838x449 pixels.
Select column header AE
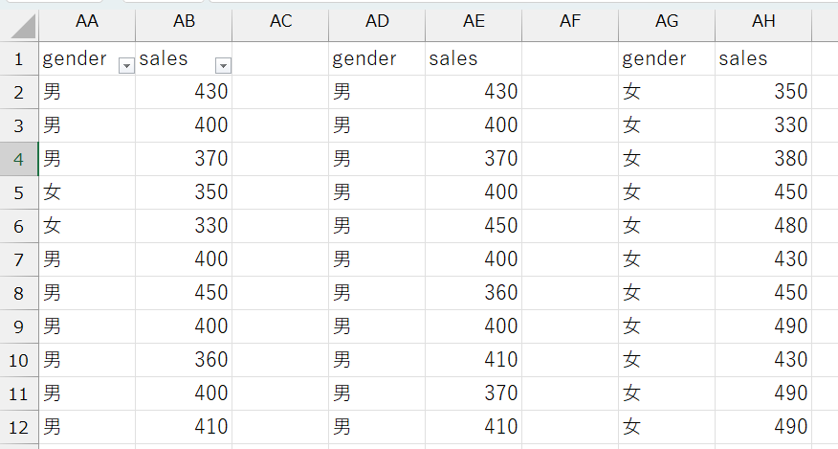[474, 22]
